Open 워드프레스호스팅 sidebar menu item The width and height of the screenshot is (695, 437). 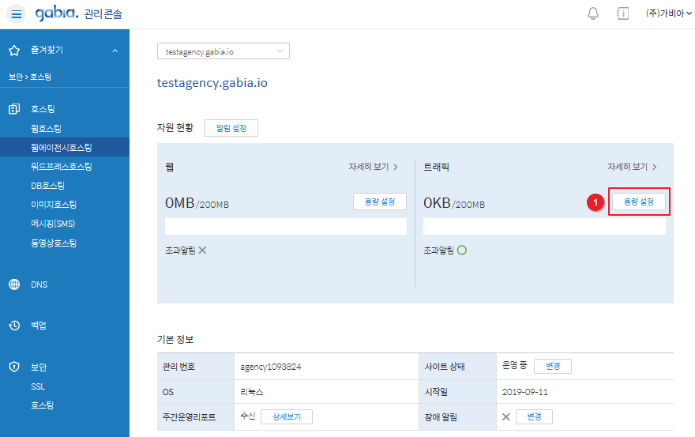pyautogui.click(x=62, y=167)
